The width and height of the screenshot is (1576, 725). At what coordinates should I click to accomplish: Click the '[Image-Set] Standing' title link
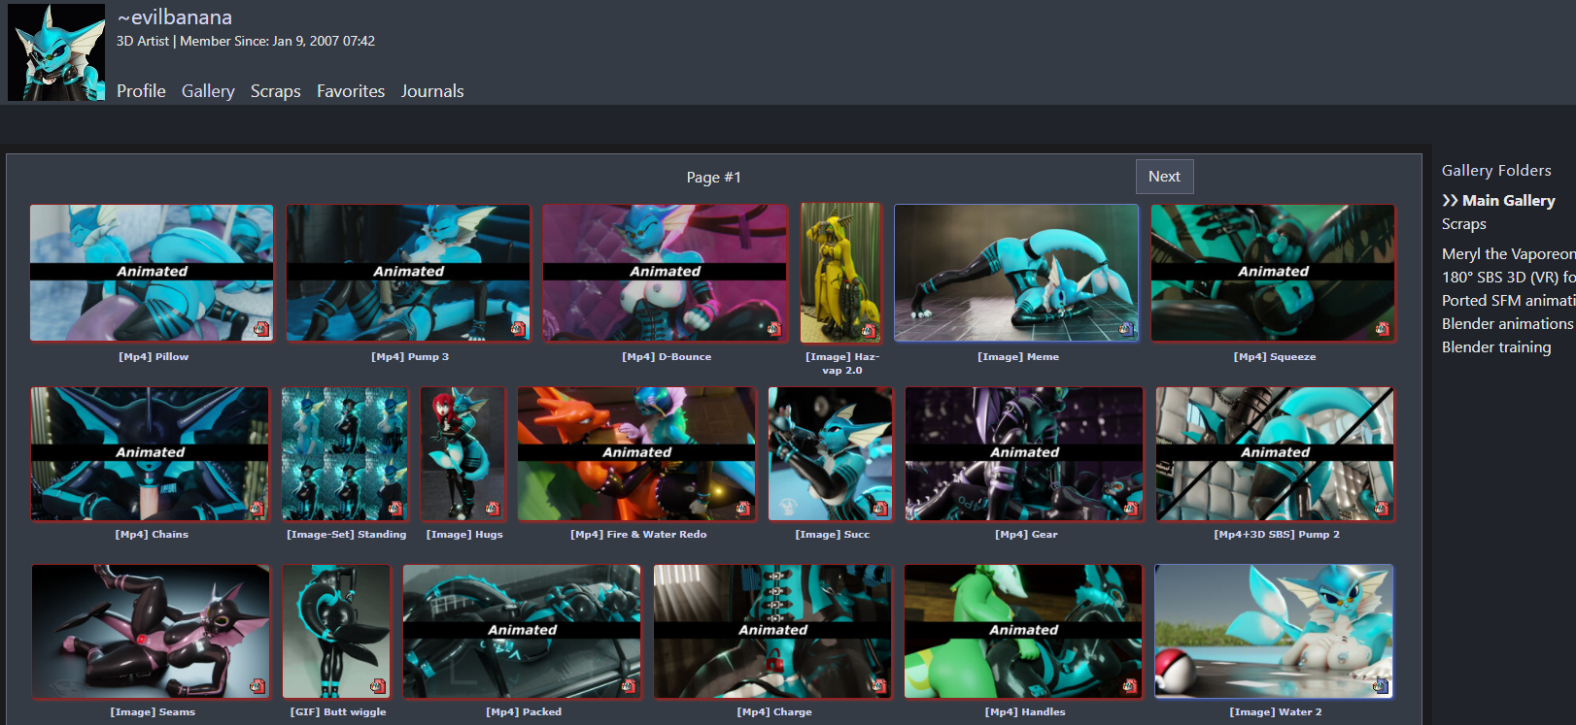(x=346, y=535)
